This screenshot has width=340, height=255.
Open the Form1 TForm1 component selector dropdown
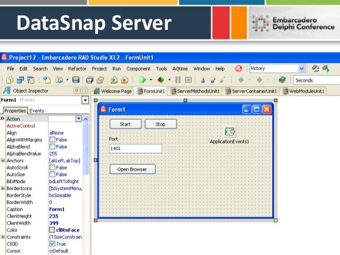[85, 100]
